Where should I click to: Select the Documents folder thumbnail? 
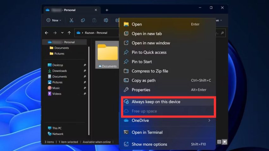tap(107, 55)
